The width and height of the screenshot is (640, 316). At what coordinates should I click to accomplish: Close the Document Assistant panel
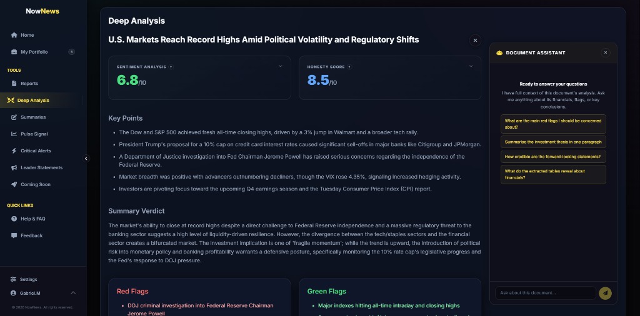point(605,52)
